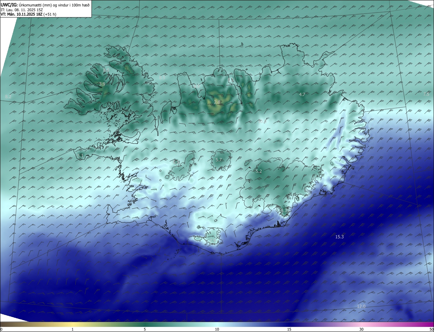The width and height of the screenshot is (434, 332).
Task: Click the 1 tick on the color scale
Action: pos(73,330)
